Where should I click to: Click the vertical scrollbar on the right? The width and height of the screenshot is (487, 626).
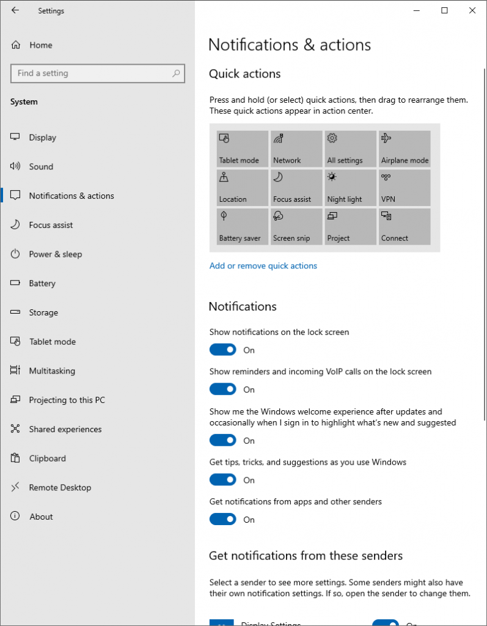485,245
